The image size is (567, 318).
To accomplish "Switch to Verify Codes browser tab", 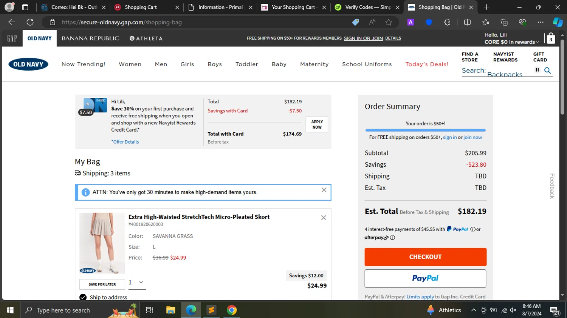I will 367,7.
